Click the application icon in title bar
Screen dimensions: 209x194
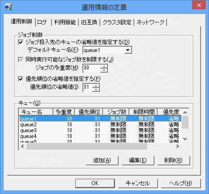point(8,7)
